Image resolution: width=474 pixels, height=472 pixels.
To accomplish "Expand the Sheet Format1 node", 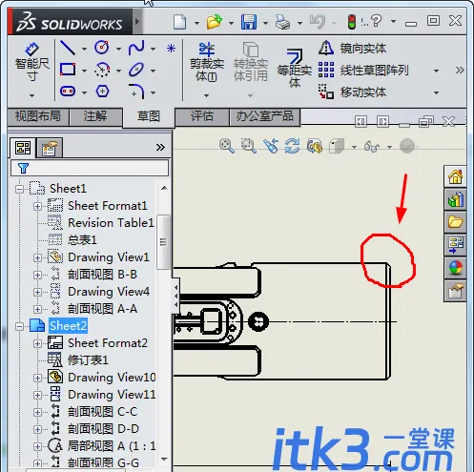I will pos(37,206).
